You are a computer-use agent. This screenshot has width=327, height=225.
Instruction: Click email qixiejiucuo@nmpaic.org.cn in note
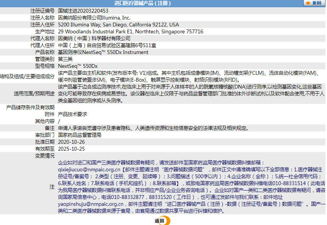[x=89, y=169]
